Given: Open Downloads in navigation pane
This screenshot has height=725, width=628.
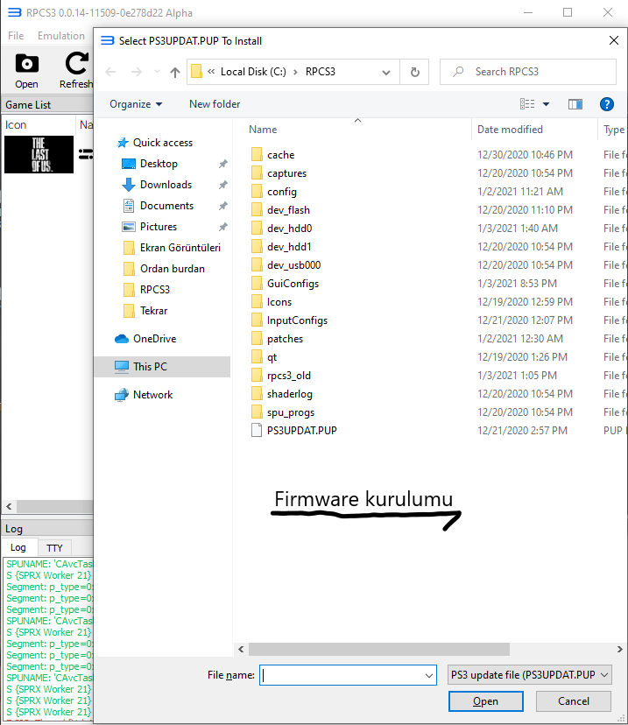Looking at the screenshot, I should (x=166, y=185).
